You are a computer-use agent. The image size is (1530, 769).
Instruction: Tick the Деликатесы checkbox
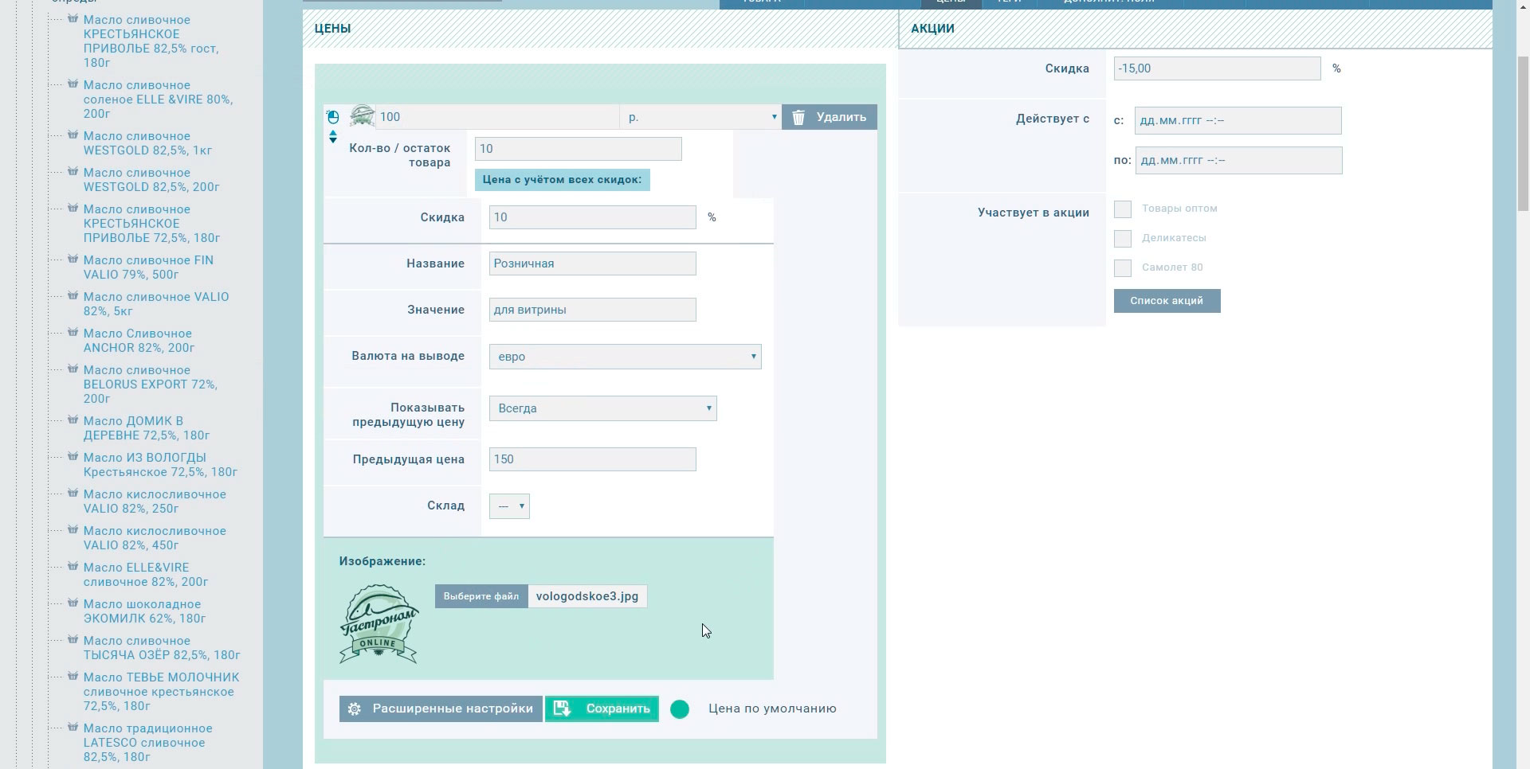[x=1123, y=239]
